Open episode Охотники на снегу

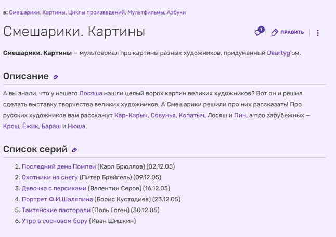coord(50,177)
